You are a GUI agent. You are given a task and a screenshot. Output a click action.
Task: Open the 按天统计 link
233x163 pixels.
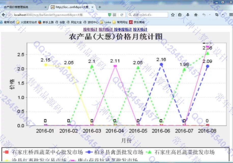(x=140, y=30)
